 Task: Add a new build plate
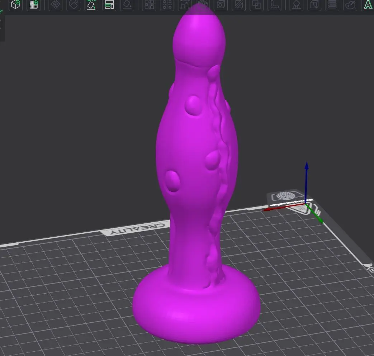[34, 5]
